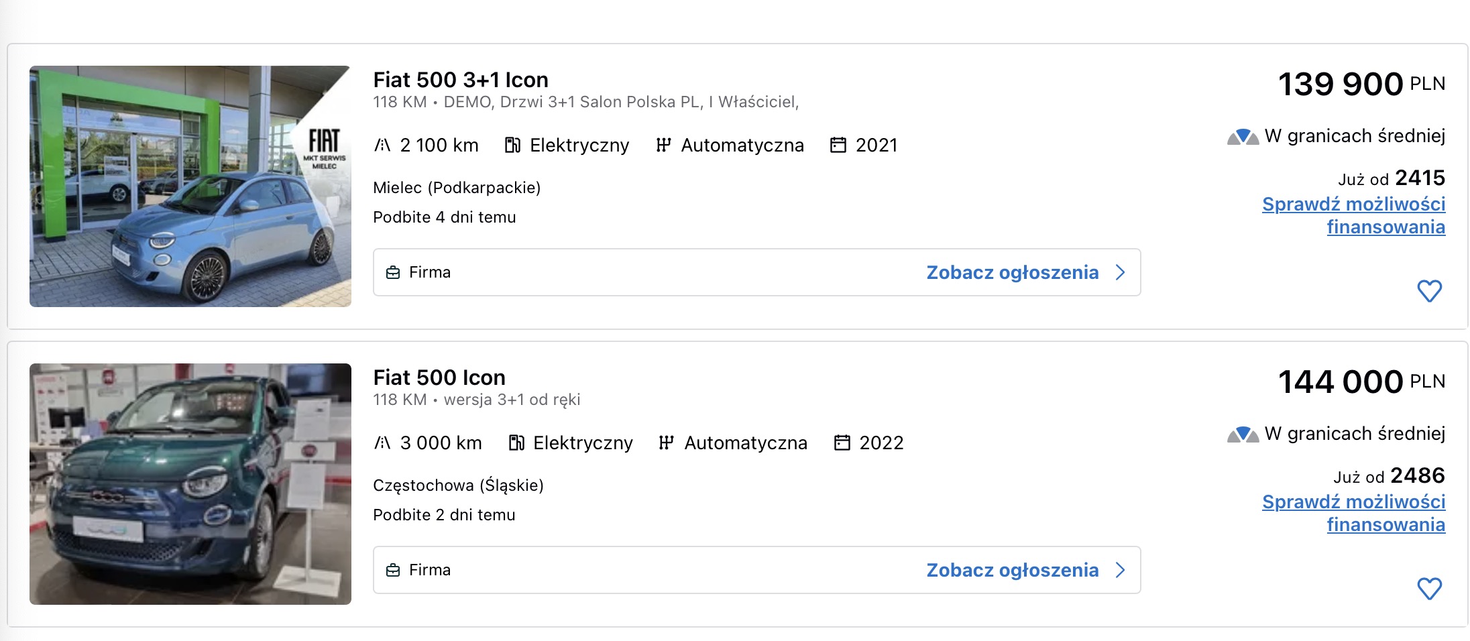Save the 144 000 PLN listing with heart
This screenshot has height=641, width=1470.
[x=1429, y=589]
